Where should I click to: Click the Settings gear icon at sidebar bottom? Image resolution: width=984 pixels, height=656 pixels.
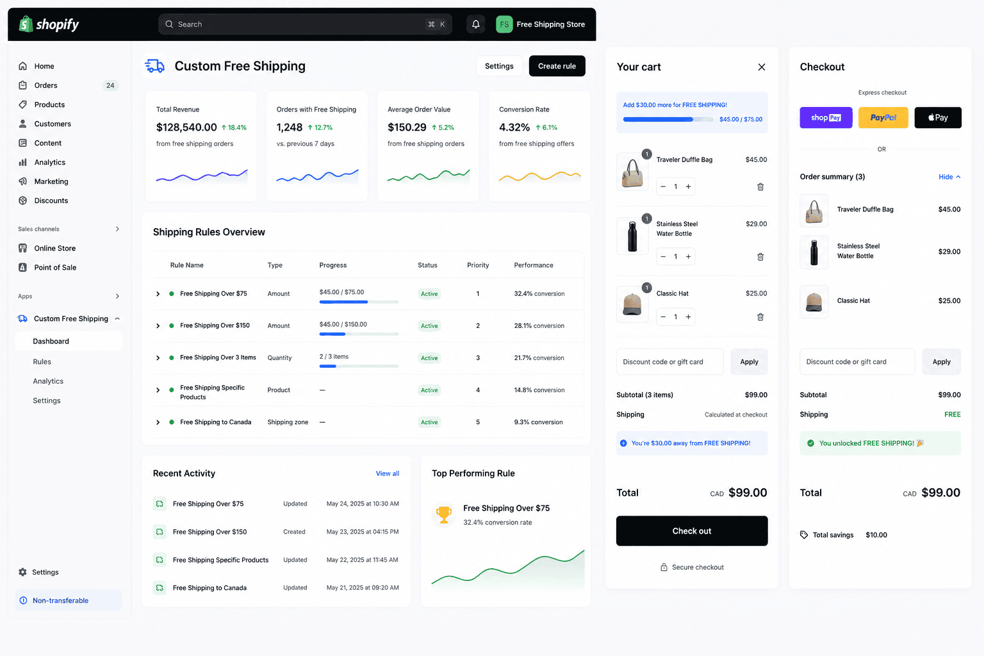pyautogui.click(x=23, y=572)
